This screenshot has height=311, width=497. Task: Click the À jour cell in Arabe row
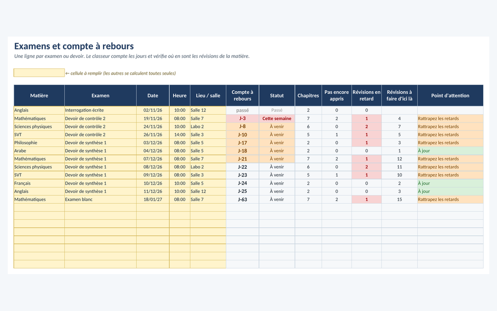(x=450, y=151)
